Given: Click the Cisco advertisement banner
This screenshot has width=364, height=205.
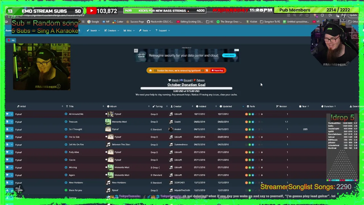Looking at the screenshot, I should tap(187, 56).
